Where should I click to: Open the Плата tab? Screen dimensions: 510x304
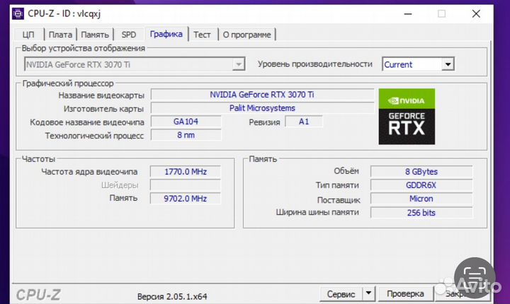(x=60, y=35)
